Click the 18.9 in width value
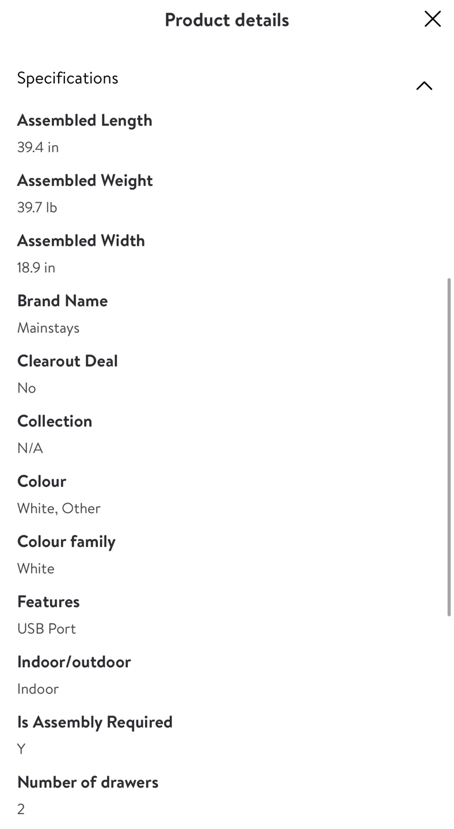The width and height of the screenshot is (454, 829). coord(36,268)
